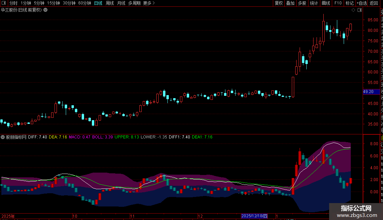Image resolution: width=383 pixels, height=220 pixels.
Task: Add stock via +自选 button
Action: pos(362,3)
